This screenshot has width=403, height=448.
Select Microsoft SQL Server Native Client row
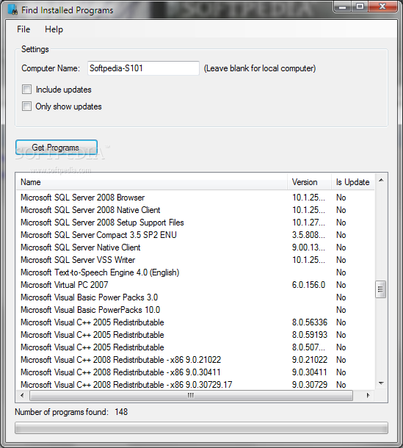(x=195, y=248)
